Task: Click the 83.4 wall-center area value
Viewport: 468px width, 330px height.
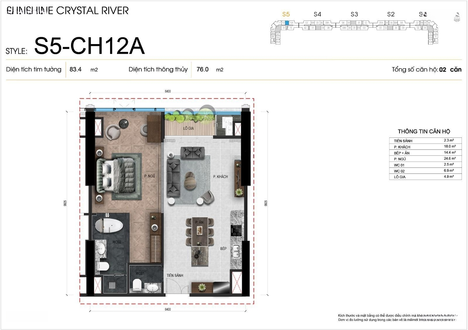Action: click(76, 69)
